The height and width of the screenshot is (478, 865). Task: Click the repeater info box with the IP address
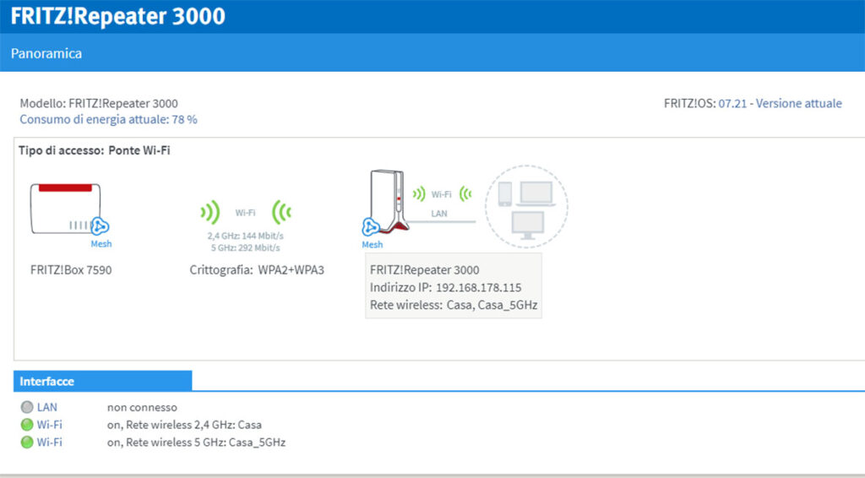tap(454, 287)
